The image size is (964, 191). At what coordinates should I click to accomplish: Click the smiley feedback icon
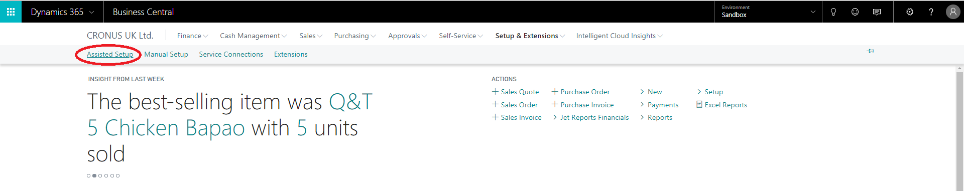point(855,12)
